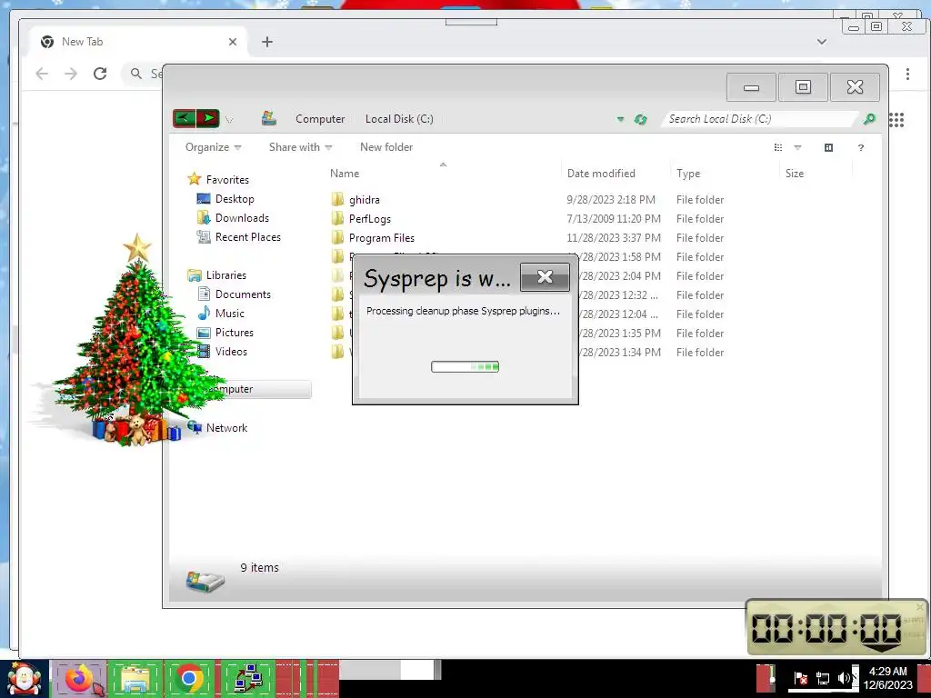Click the volume speaker tray icon
The height and width of the screenshot is (698, 931).
(844, 678)
